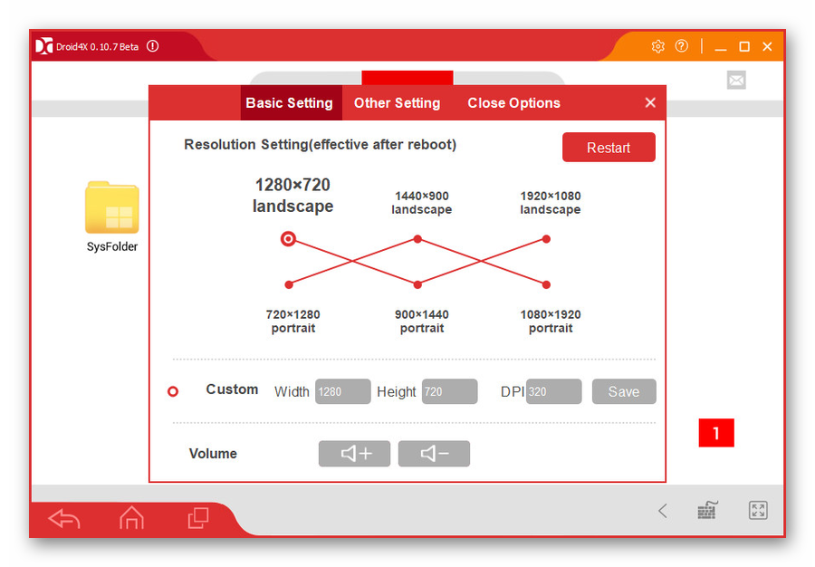Increase volume with the speaker plus button
This screenshot has width=815, height=567.
354,454
